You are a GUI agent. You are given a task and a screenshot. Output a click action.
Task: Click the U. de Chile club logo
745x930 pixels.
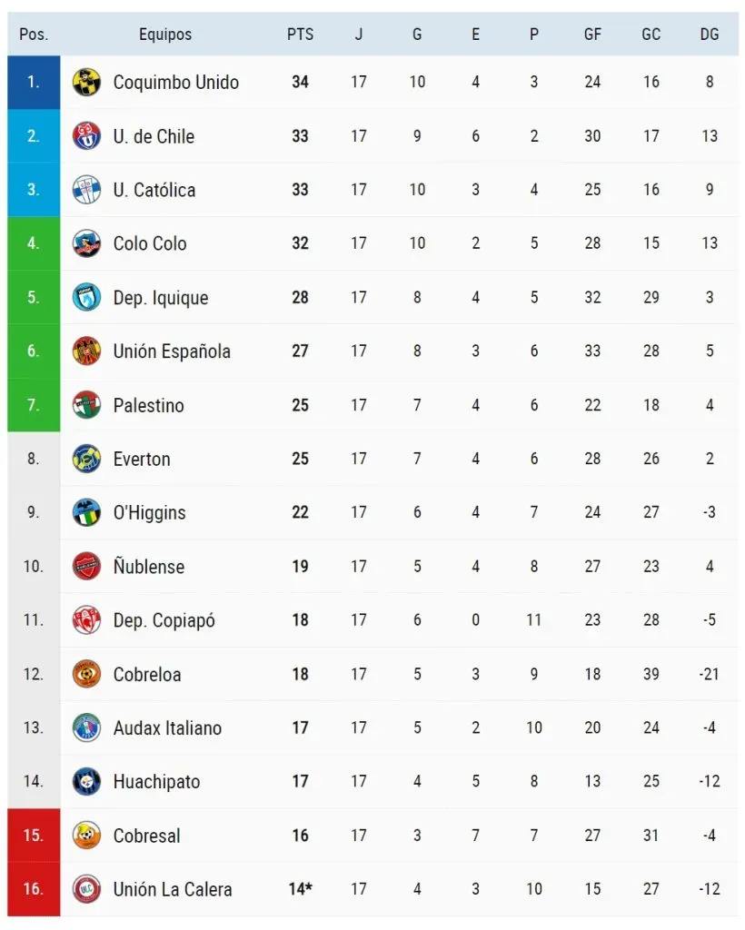(x=86, y=136)
